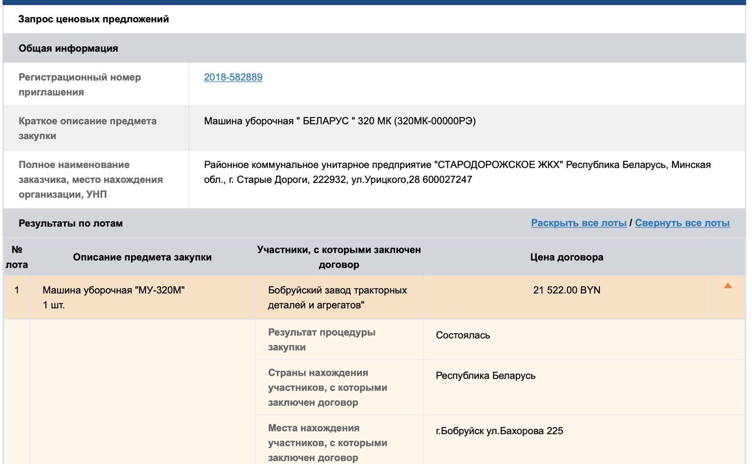The height and width of the screenshot is (464, 752).
Task: Click "Результат процедуры закупки" label
Action: 322,340
